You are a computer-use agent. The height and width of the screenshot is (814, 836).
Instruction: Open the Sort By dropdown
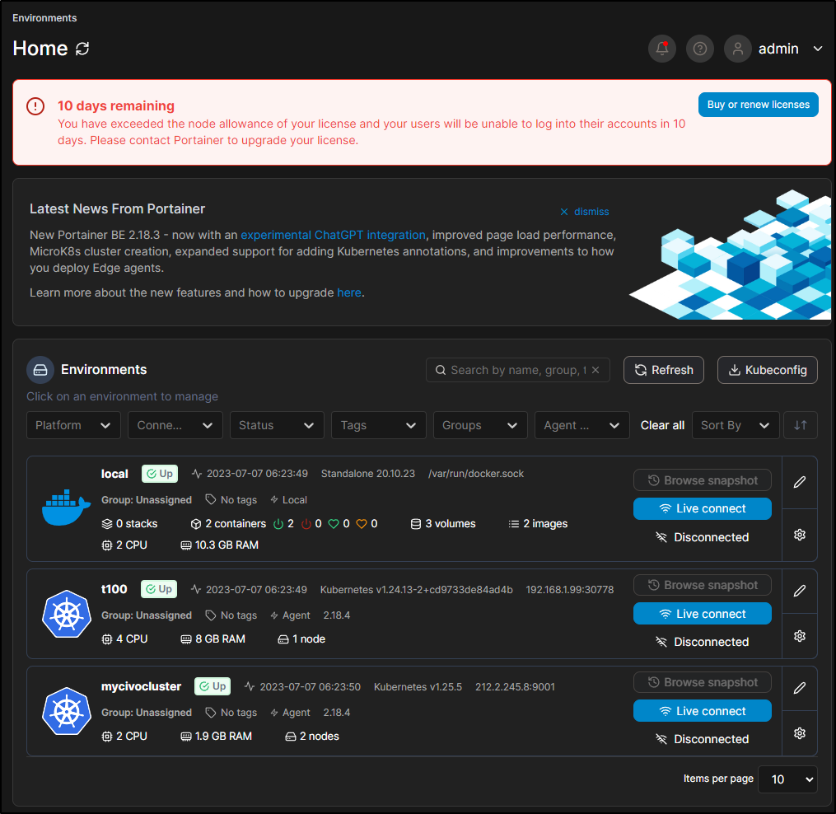point(736,425)
